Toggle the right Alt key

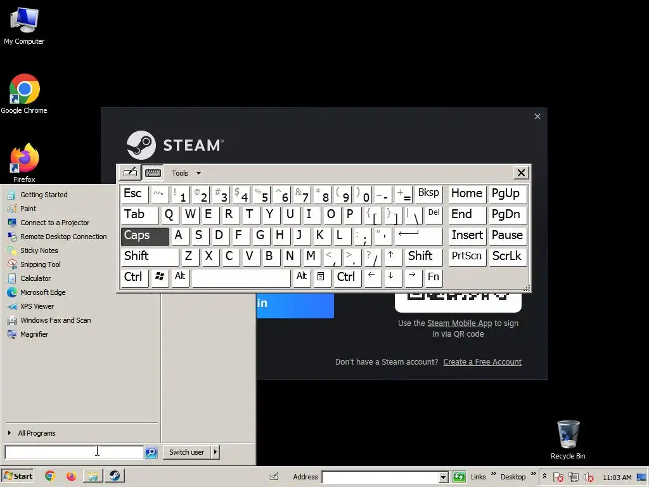(301, 278)
